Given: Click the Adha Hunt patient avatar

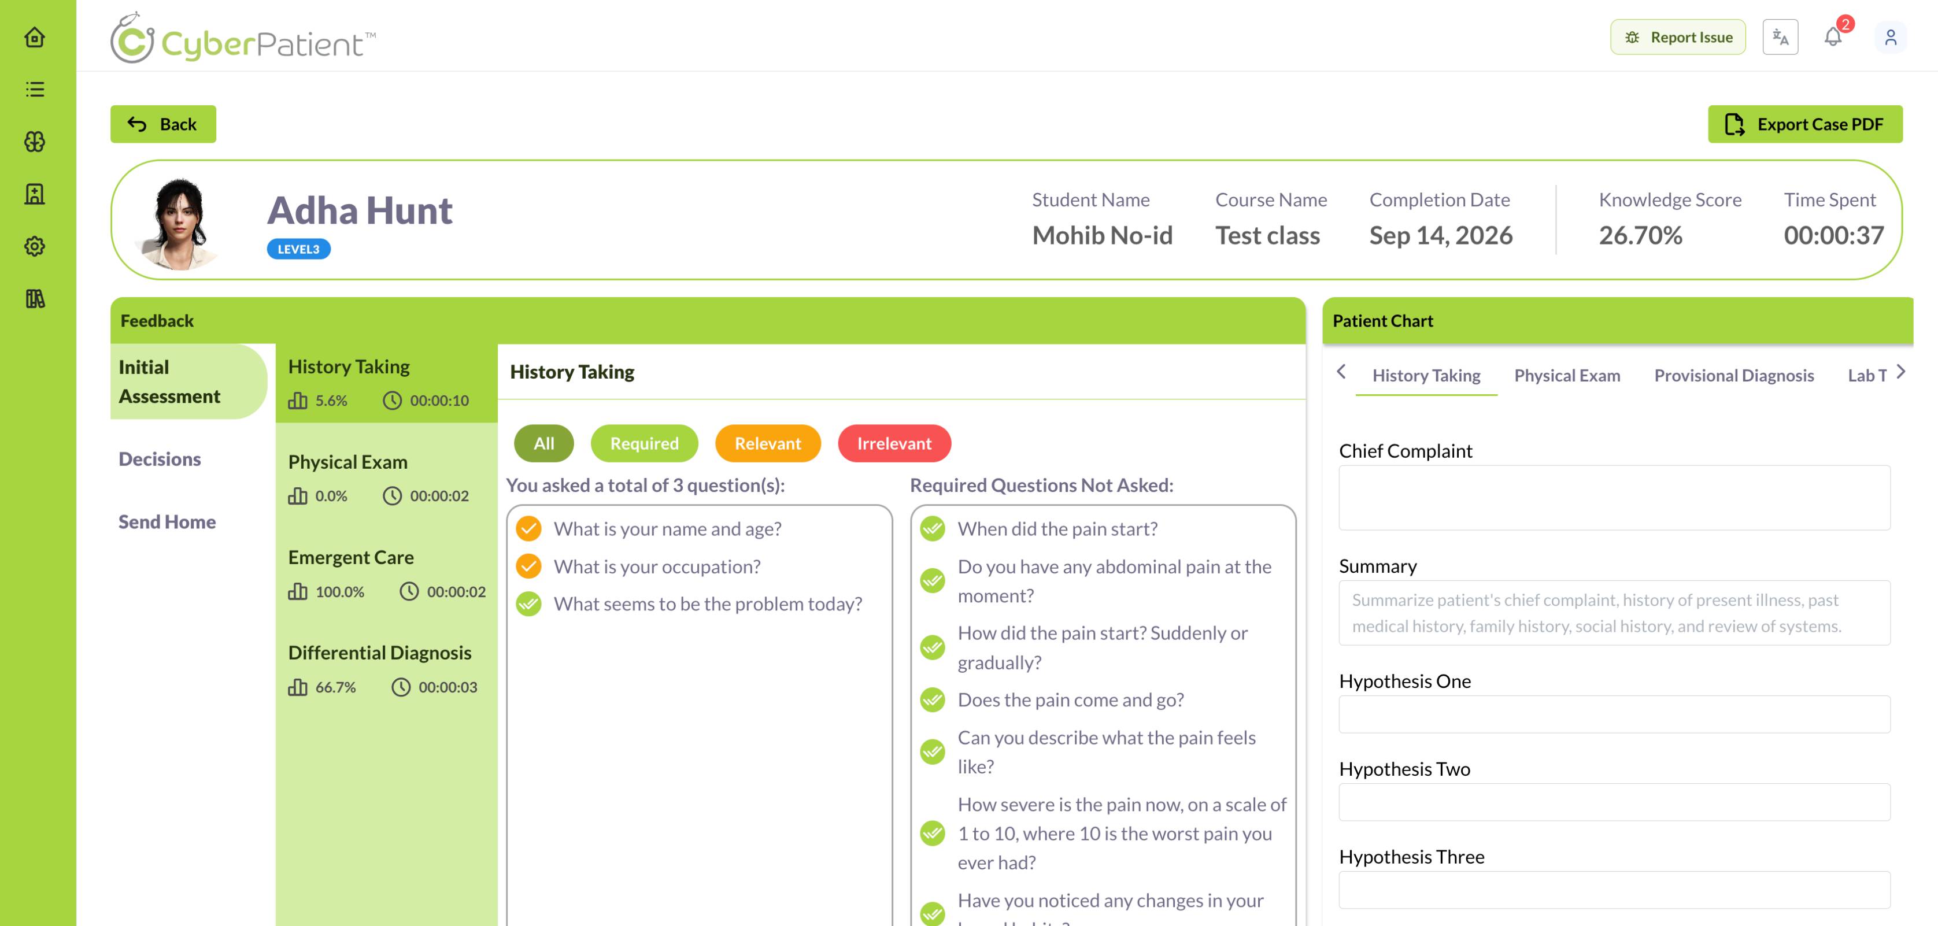Looking at the screenshot, I should tap(179, 223).
